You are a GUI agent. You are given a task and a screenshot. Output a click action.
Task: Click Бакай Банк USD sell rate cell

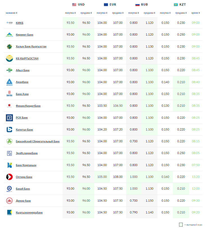pyautogui.click(x=86, y=189)
